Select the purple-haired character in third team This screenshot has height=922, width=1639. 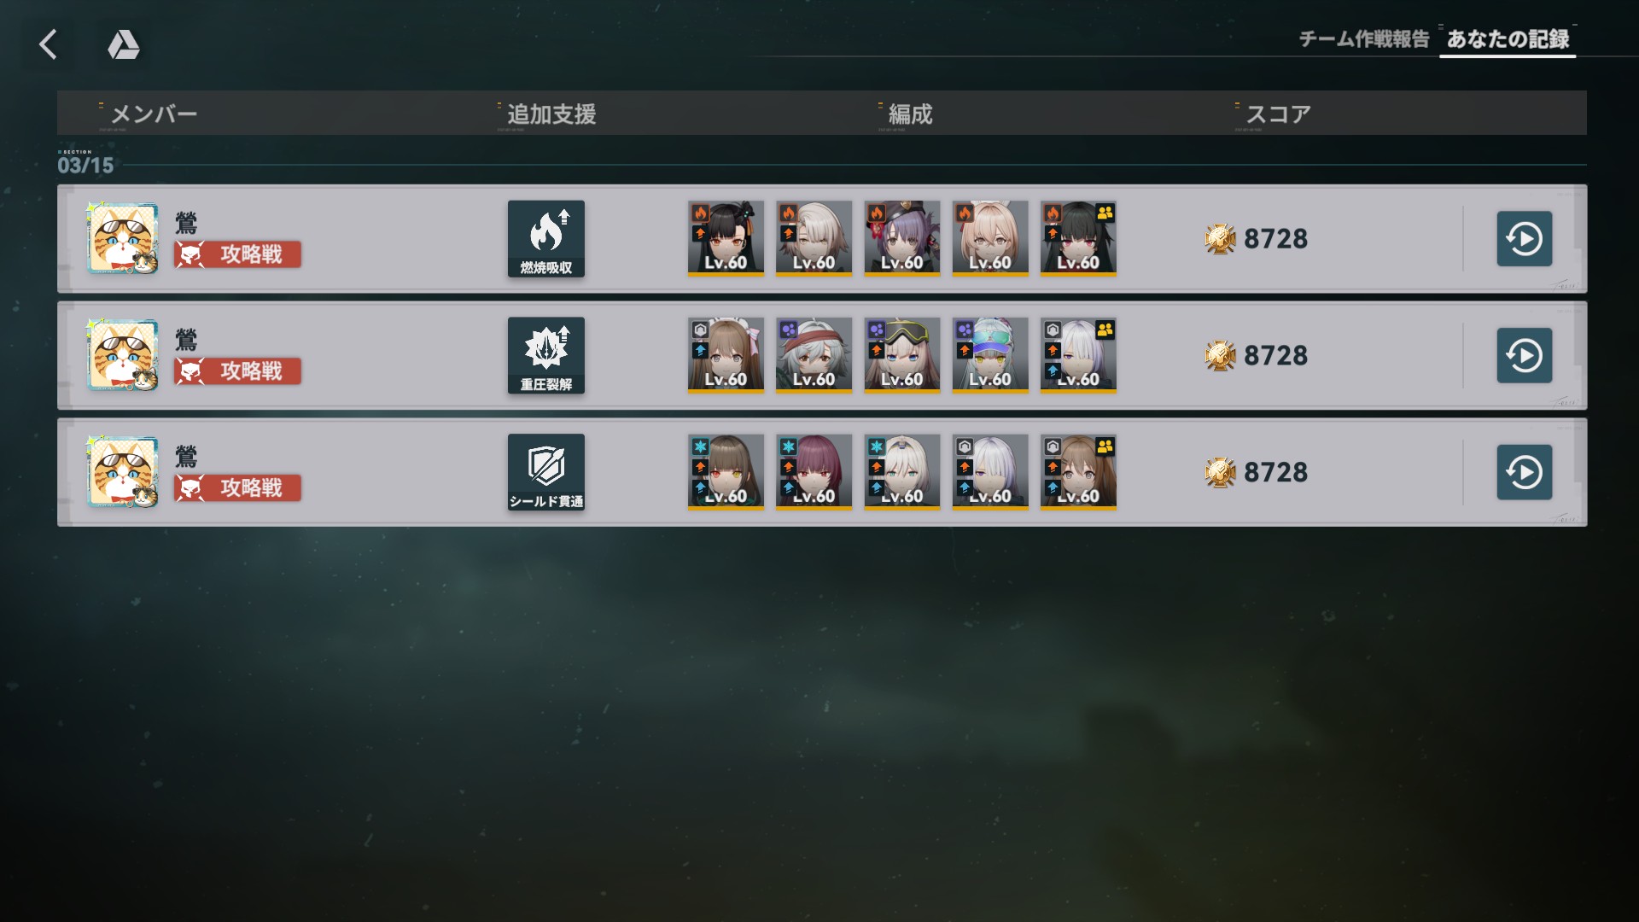tap(814, 472)
